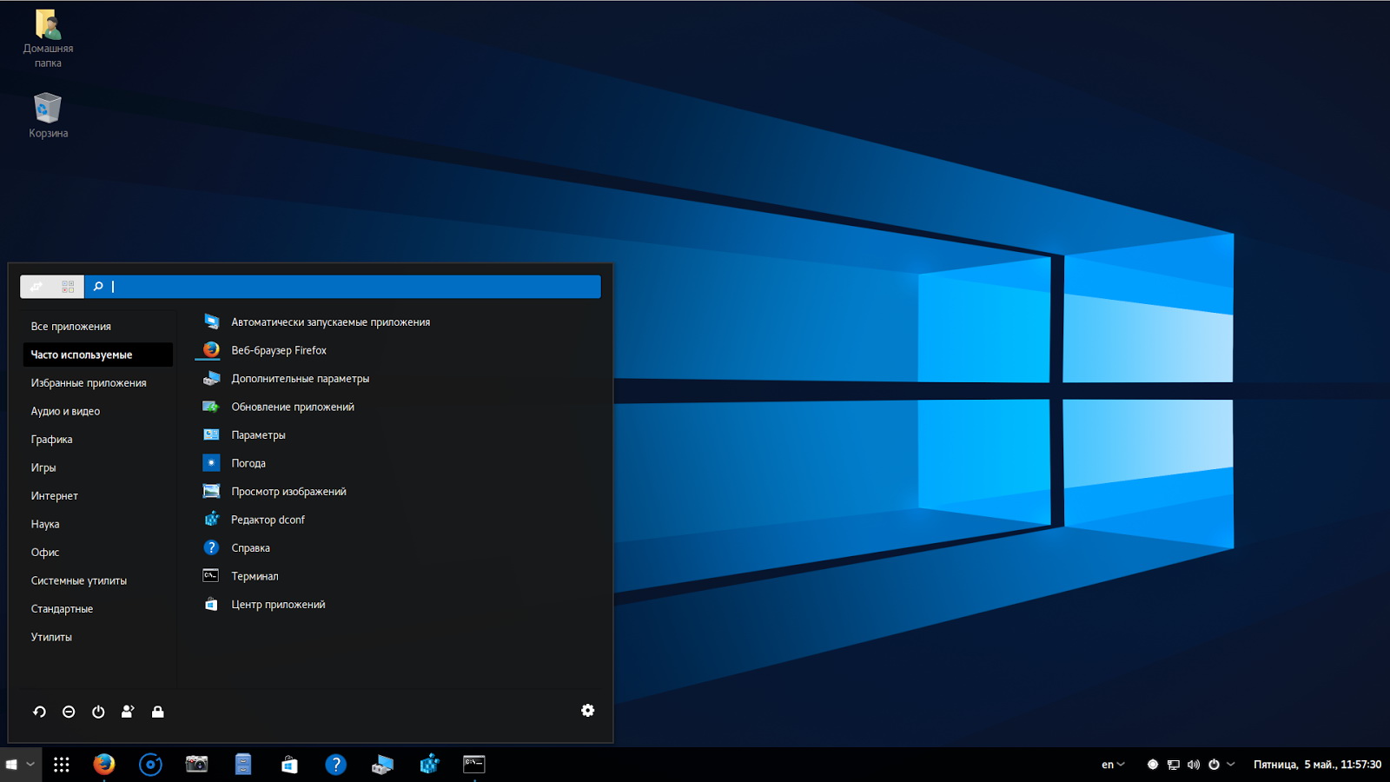Click the power off icon in menu

[98, 712]
